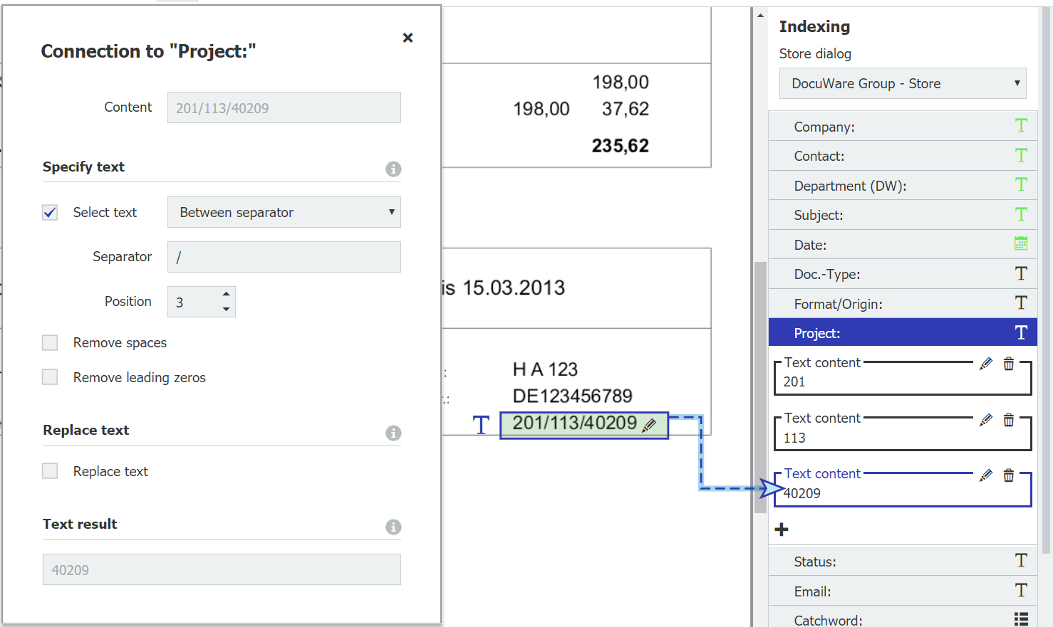
Task: Delete the 113 text content entry
Action: coord(1009,420)
